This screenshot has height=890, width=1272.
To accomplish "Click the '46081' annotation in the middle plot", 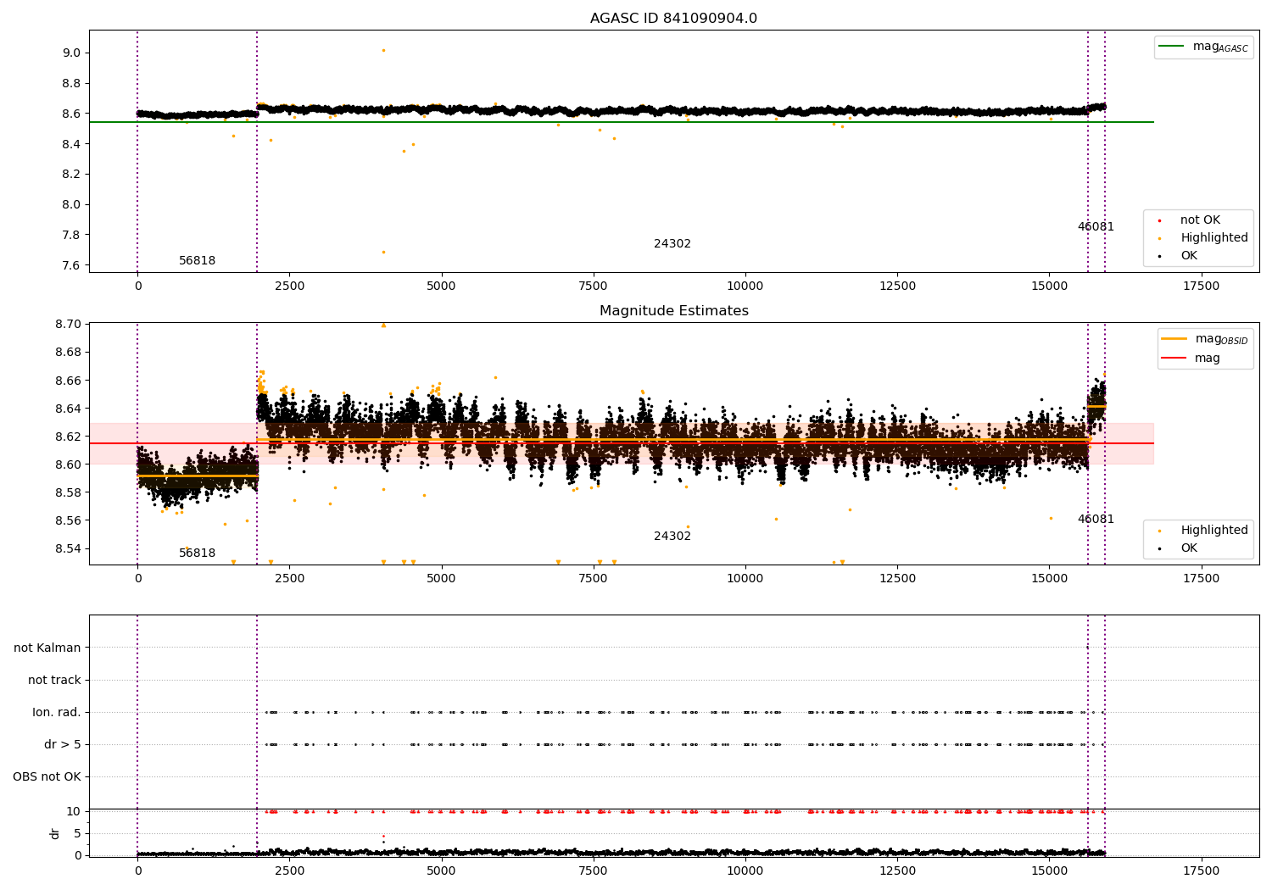I will click(1096, 520).
